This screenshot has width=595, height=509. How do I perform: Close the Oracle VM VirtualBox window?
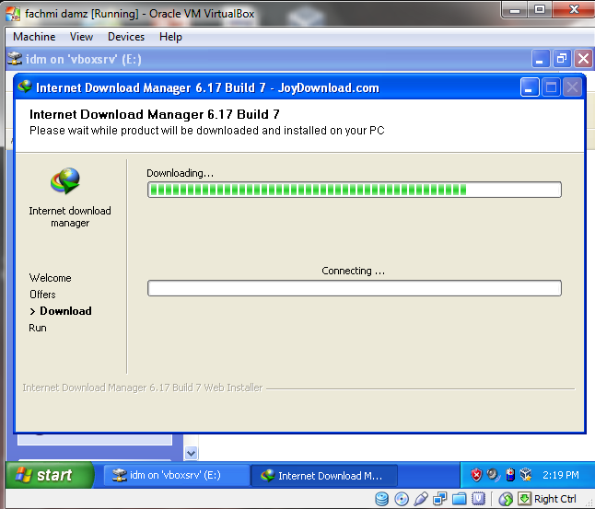pos(574,10)
